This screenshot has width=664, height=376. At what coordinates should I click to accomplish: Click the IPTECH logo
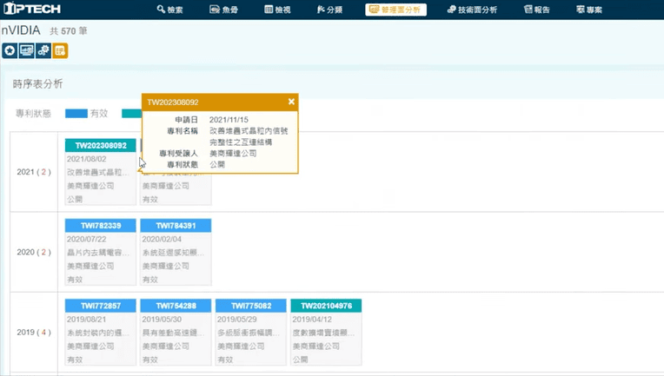pyautogui.click(x=30, y=10)
